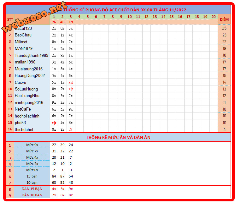
Task: Click day column header 10
Action: pos(130,17)
